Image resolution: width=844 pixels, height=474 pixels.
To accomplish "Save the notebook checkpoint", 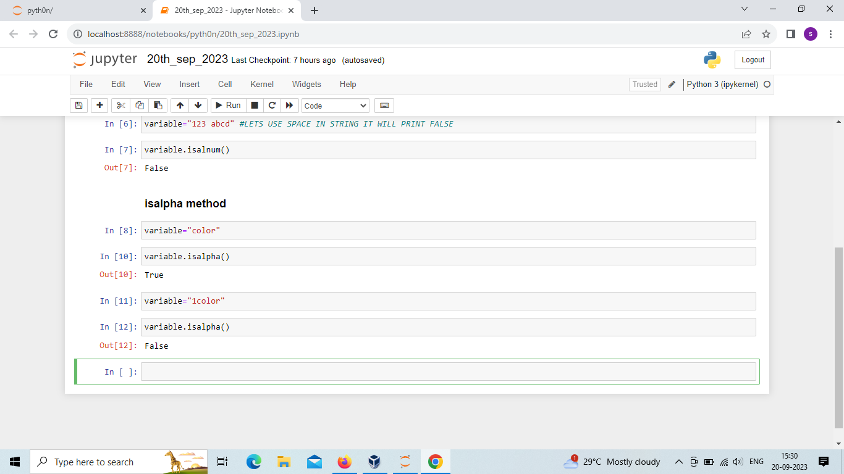I will pos(78,105).
